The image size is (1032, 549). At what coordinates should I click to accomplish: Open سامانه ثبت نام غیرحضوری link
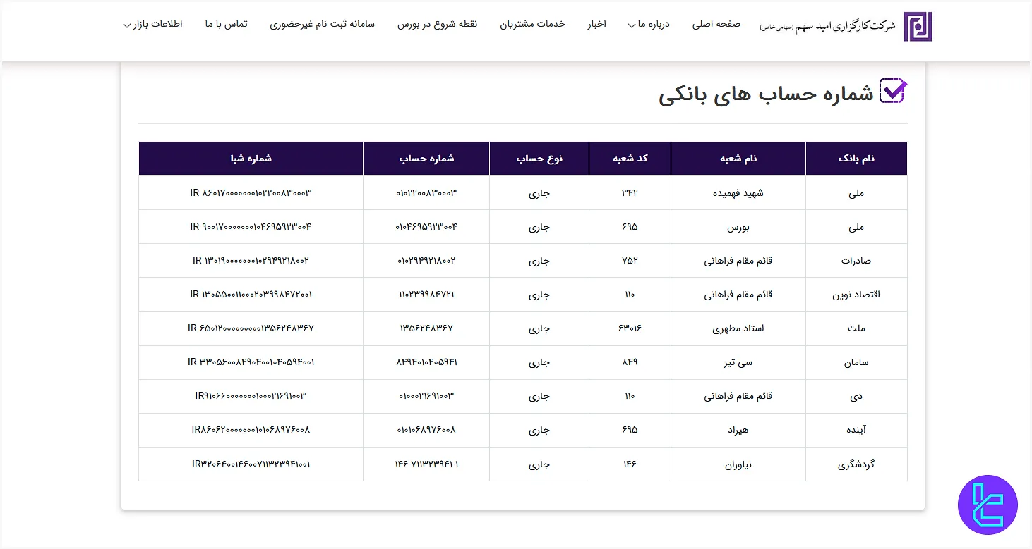point(322,24)
